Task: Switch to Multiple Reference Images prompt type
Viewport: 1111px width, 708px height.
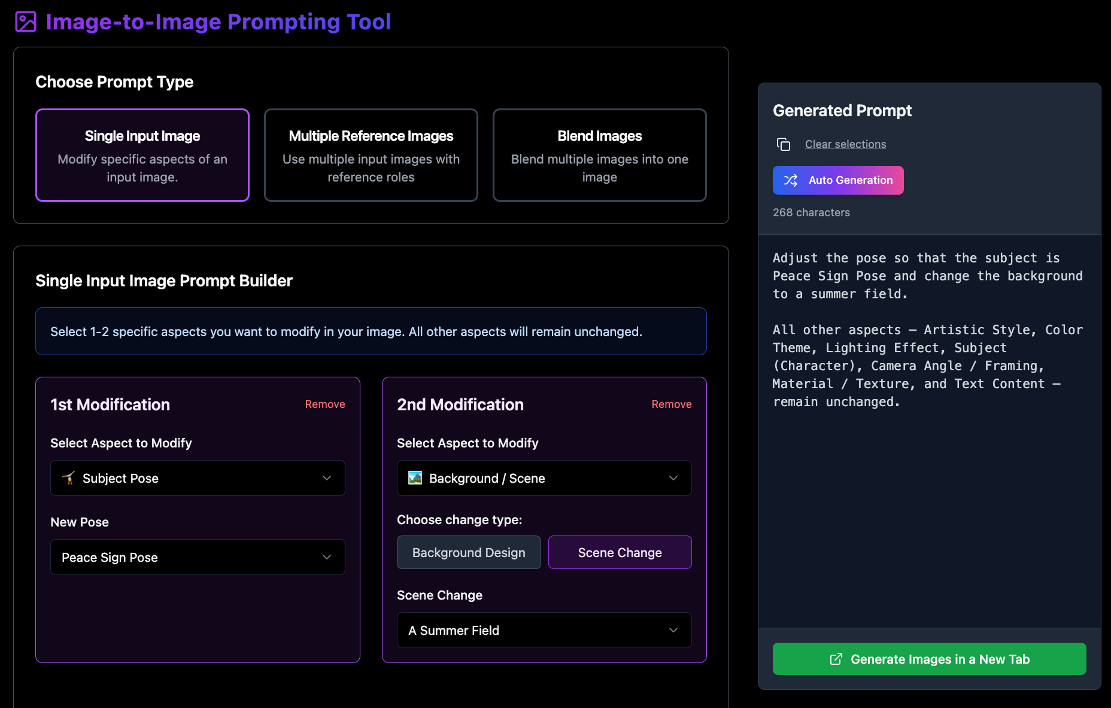Action: click(x=371, y=155)
